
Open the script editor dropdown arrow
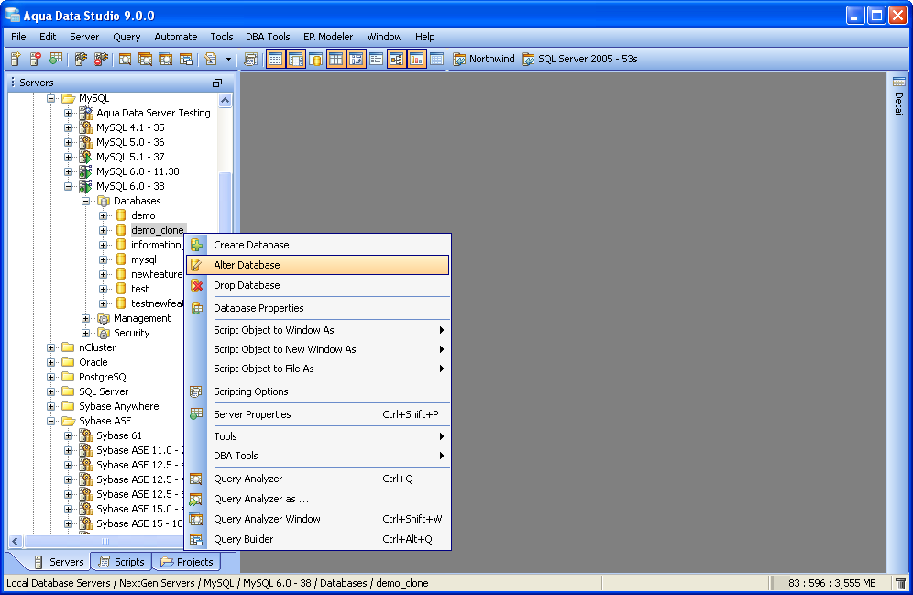click(228, 59)
